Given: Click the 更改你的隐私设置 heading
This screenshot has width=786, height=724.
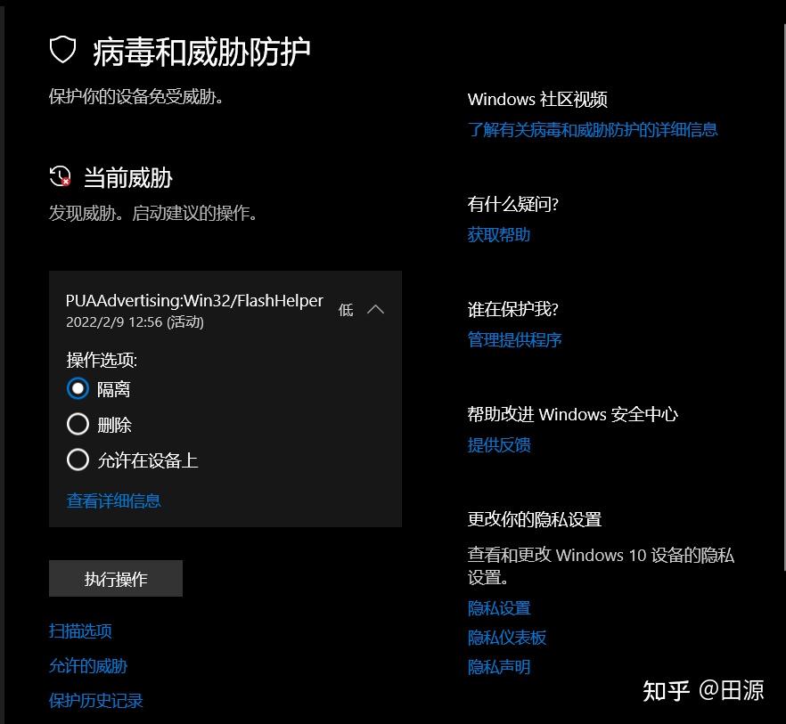Looking at the screenshot, I should click(535, 519).
